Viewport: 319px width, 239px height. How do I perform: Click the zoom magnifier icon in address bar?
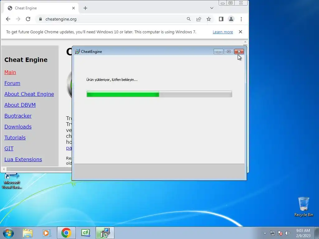click(x=188, y=19)
